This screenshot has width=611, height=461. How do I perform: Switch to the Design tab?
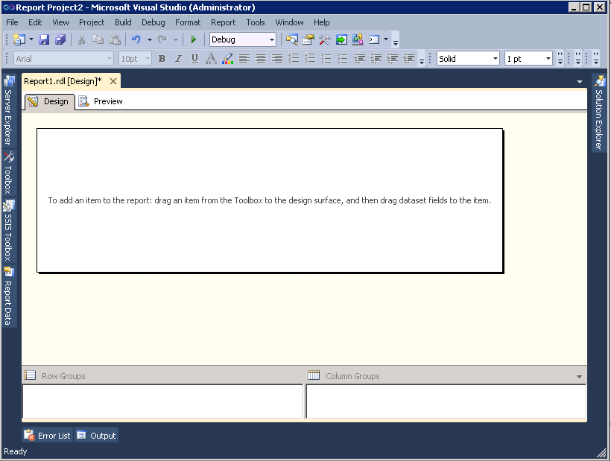(x=49, y=101)
